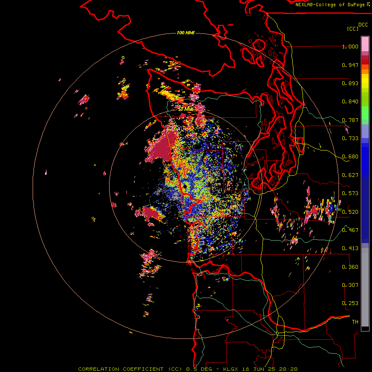372x372 pixels.
Task: Select the 0.520 scale value
Action: point(350,212)
